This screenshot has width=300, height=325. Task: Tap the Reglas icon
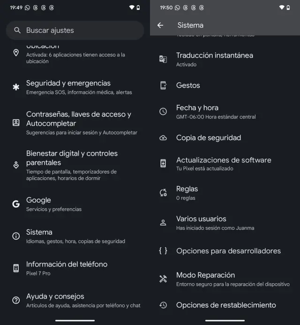point(163,193)
